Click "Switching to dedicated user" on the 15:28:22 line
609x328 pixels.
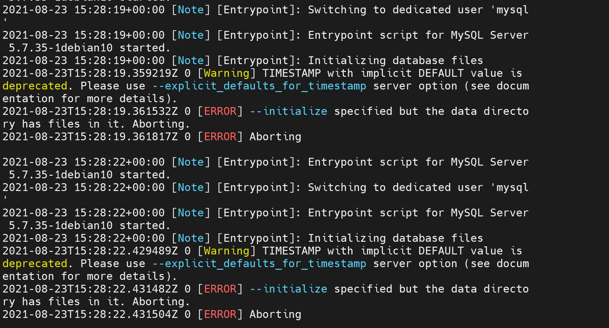pyautogui.click(x=396, y=187)
